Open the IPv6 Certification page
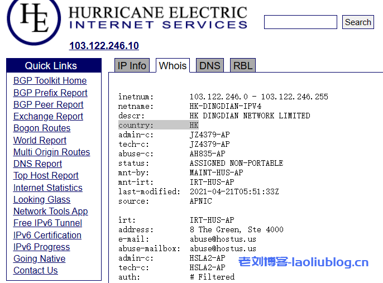The width and height of the screenshot is (383, 283). point(47,235)
